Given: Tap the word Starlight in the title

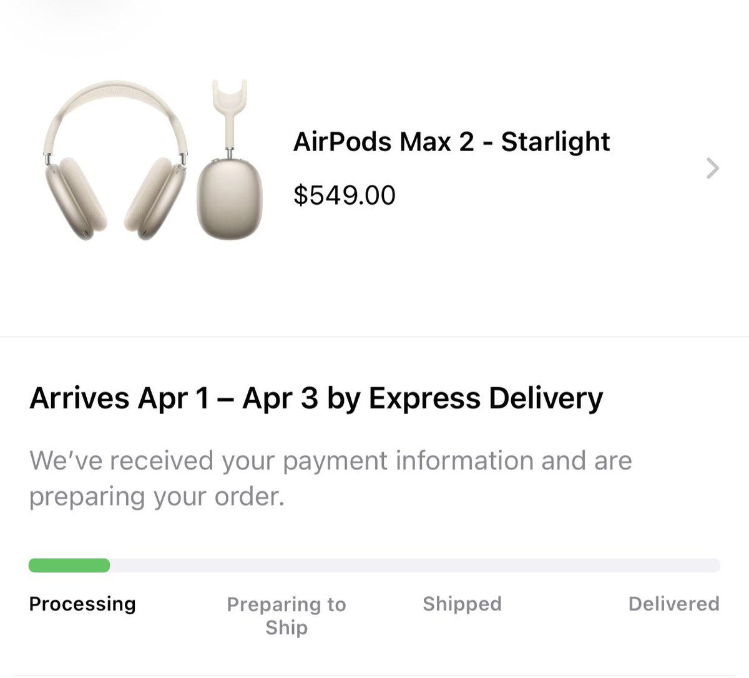Looking at the screenshot, I should [555, 142].
